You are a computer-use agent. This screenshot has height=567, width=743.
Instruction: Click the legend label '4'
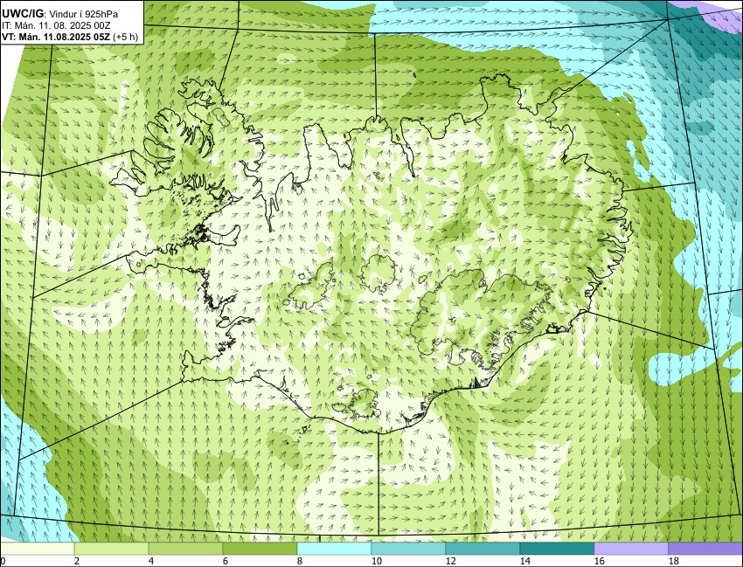pos(150,561)
